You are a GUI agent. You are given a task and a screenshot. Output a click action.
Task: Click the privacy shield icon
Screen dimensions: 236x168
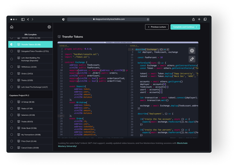(x=63, y=19)
